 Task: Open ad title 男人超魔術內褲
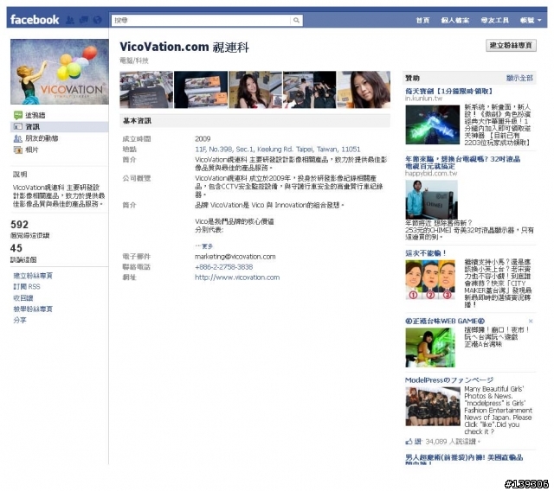[464, 457]
